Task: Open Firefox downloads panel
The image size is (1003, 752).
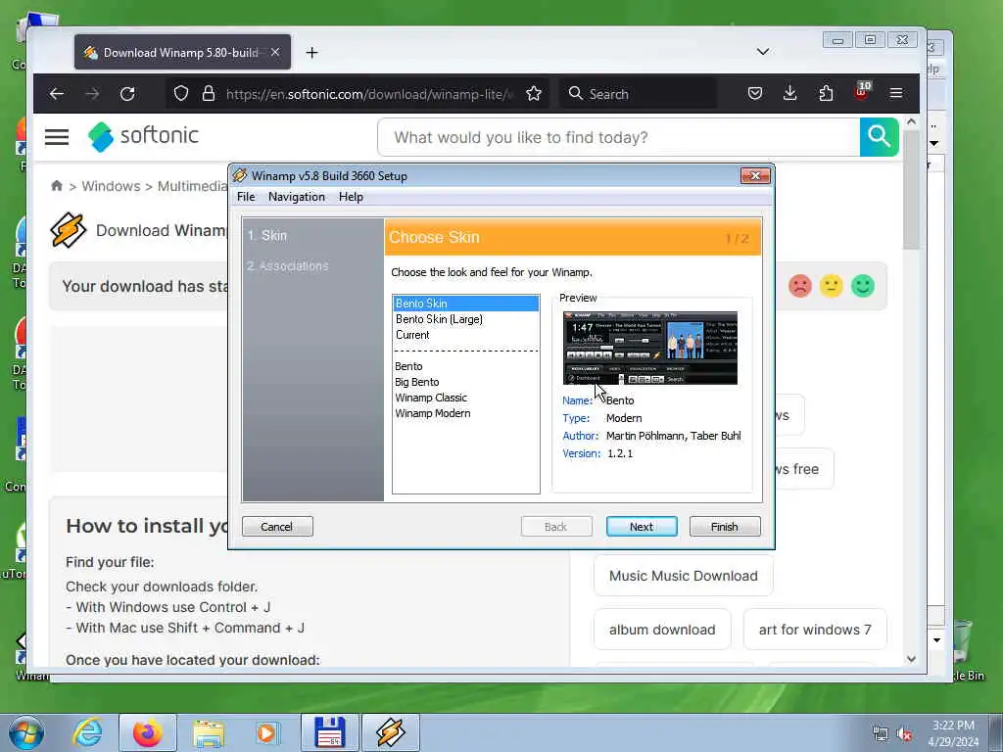Action: [x=790, y=94]
